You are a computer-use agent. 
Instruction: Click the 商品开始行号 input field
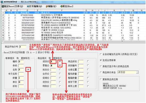[x=23, y=47]
